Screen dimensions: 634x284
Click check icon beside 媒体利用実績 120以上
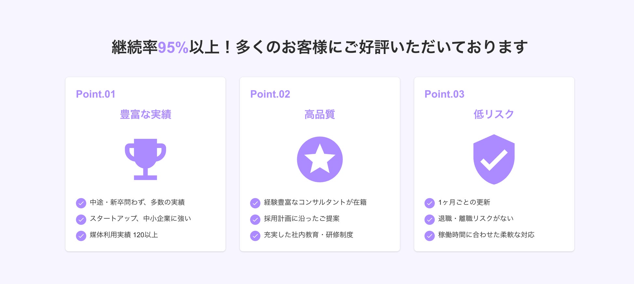coord(81,236)
